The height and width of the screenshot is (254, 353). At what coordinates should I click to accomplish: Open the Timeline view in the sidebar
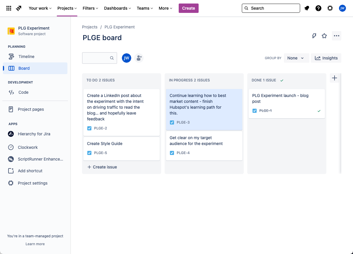tap(26, 56)
